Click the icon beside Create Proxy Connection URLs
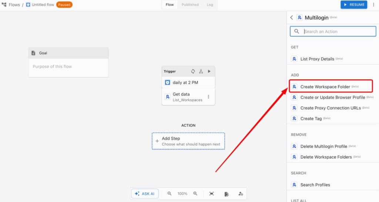This screenshot has width=379, height=202. click(x=294, y=108)
